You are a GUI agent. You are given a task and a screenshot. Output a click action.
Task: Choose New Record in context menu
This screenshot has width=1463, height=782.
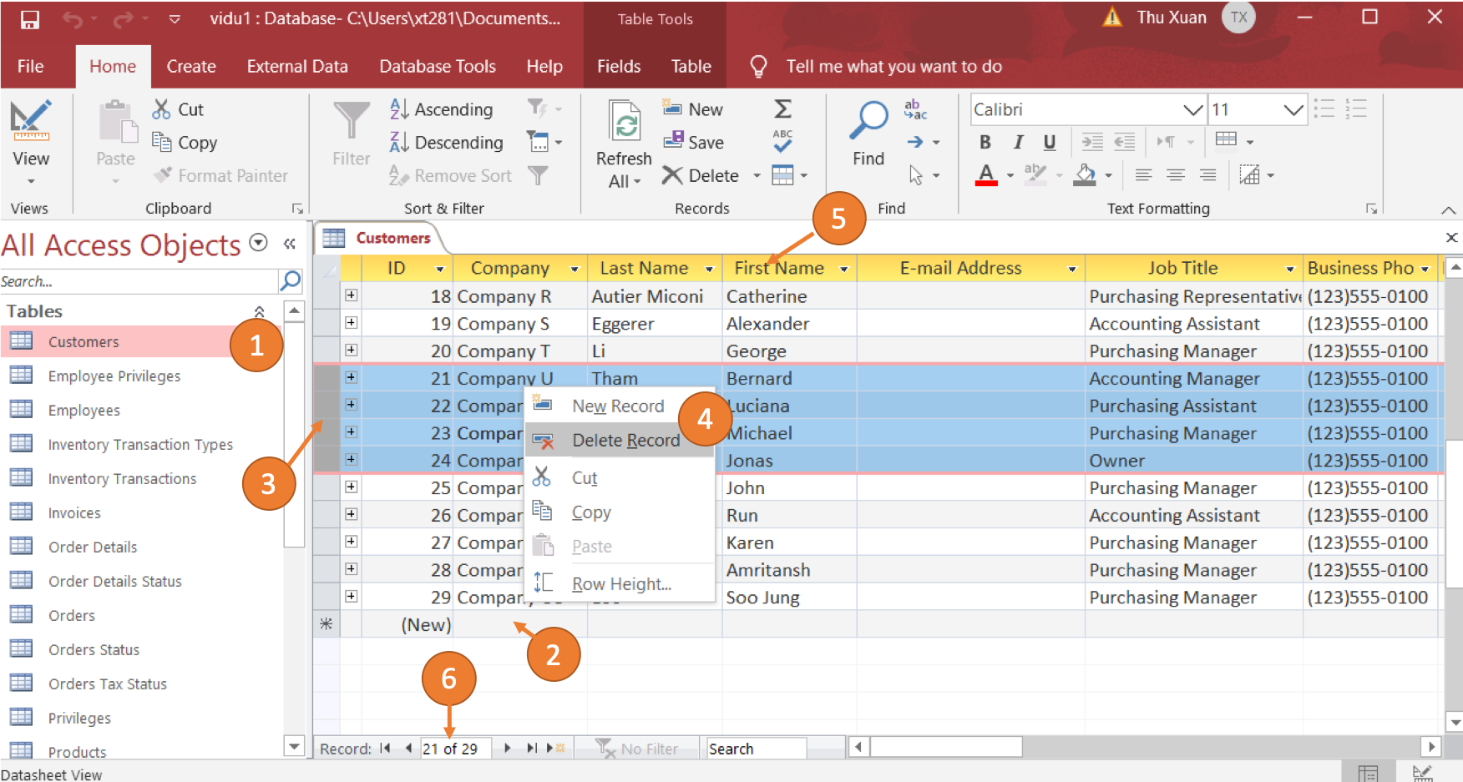click(x=619, y=406)
